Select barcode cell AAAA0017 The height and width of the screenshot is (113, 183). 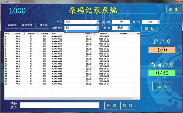pyautogui.click(x=57, y=76)
